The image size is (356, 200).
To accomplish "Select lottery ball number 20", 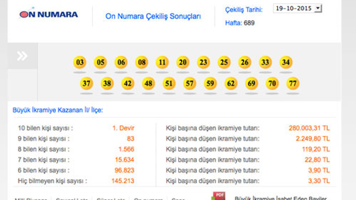I will tap(183, 62).
